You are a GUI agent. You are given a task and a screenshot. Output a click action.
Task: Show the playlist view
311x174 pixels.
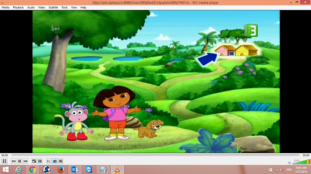(49, 161)
